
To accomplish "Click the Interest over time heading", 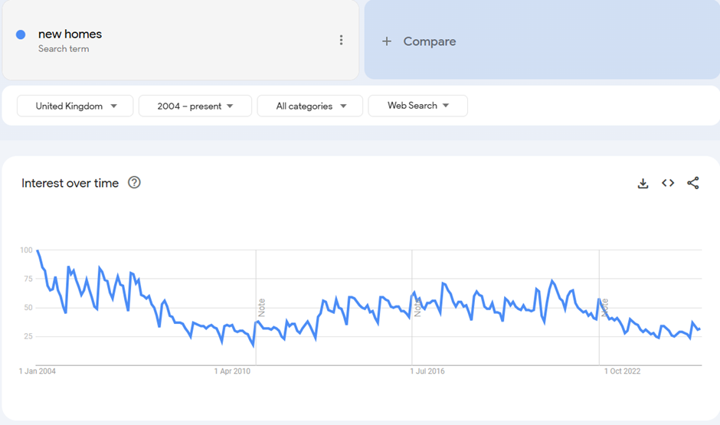I will [x=70, y=183].
